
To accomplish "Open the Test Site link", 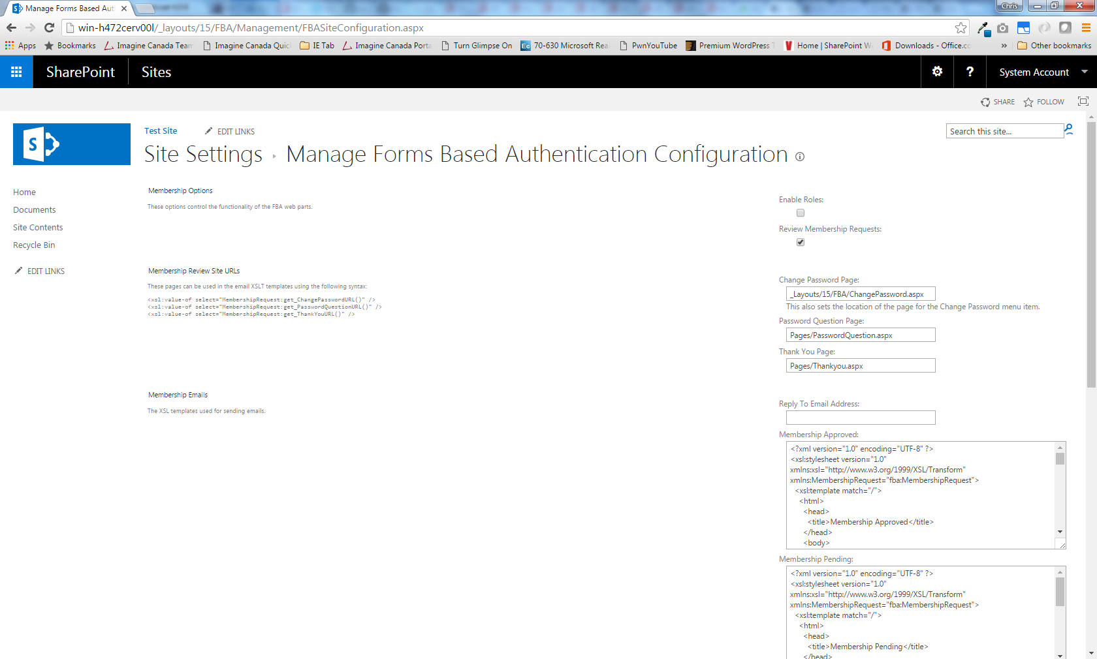I will coord(161,131).
